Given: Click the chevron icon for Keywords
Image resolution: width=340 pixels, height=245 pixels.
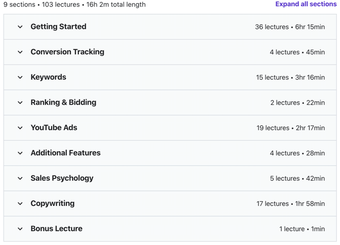Looking at the screenshot, I should [x=20, y=77].
